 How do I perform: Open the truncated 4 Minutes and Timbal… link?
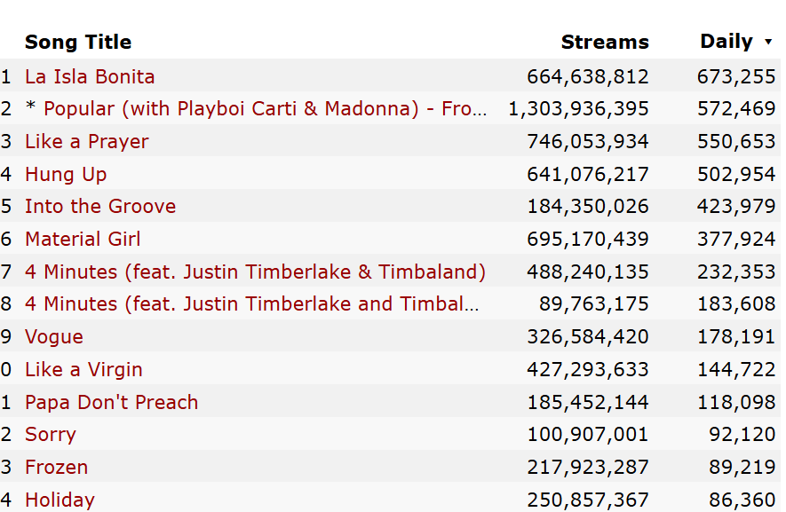click(x=251, y=304)
